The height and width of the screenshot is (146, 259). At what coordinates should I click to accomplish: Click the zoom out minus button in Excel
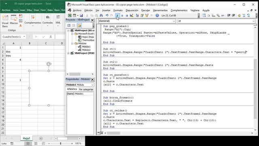click(49, 144)
